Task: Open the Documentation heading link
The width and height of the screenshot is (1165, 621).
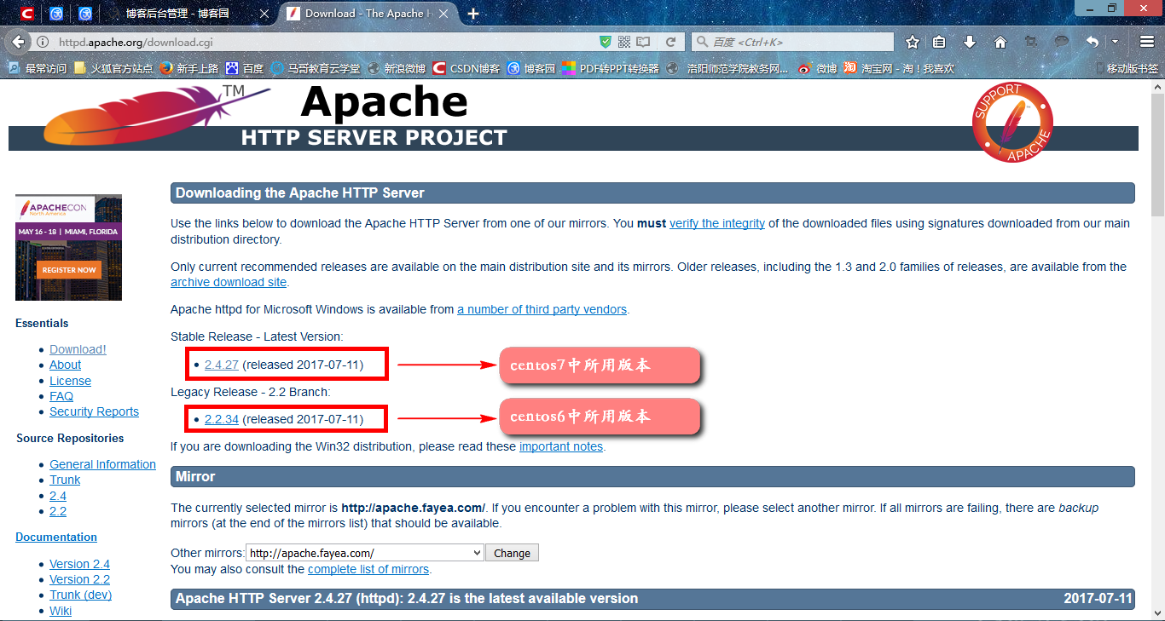Action: pos(56,537)
